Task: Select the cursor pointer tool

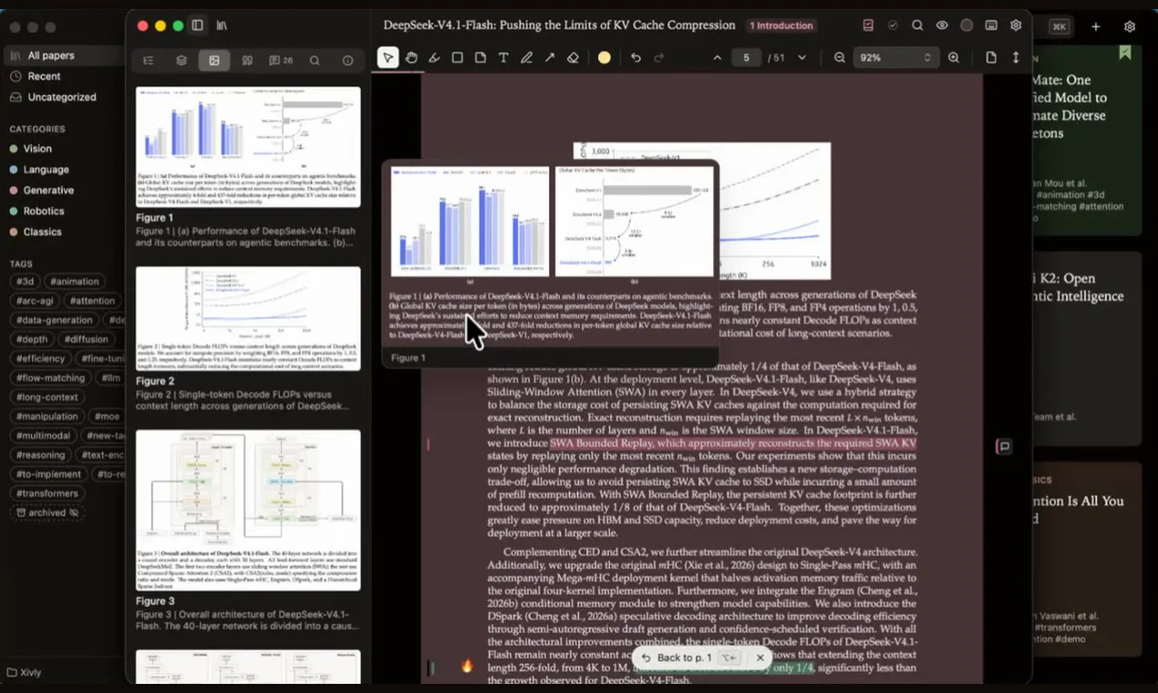Action: 388,57
